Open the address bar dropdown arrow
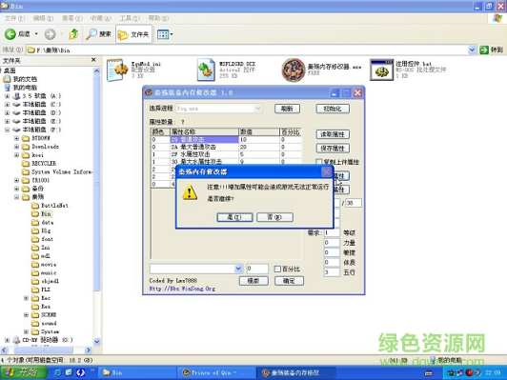The image size is (507, 380). pyautogui.click(x=472, y=50)
